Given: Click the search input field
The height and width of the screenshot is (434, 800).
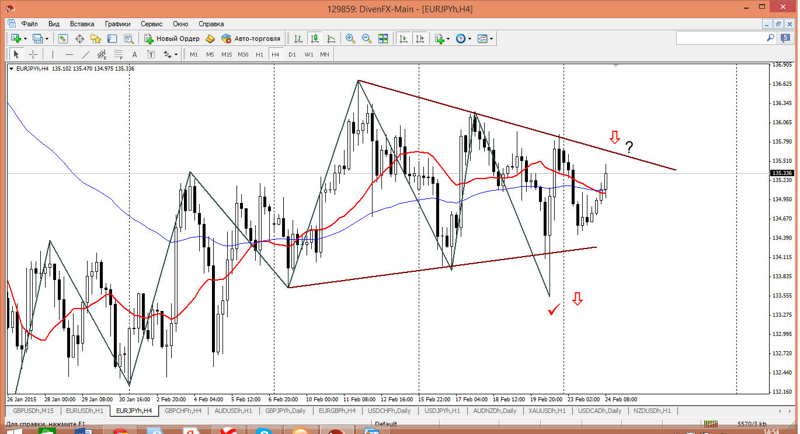Looking at the screenshot, I should (726, 38).
